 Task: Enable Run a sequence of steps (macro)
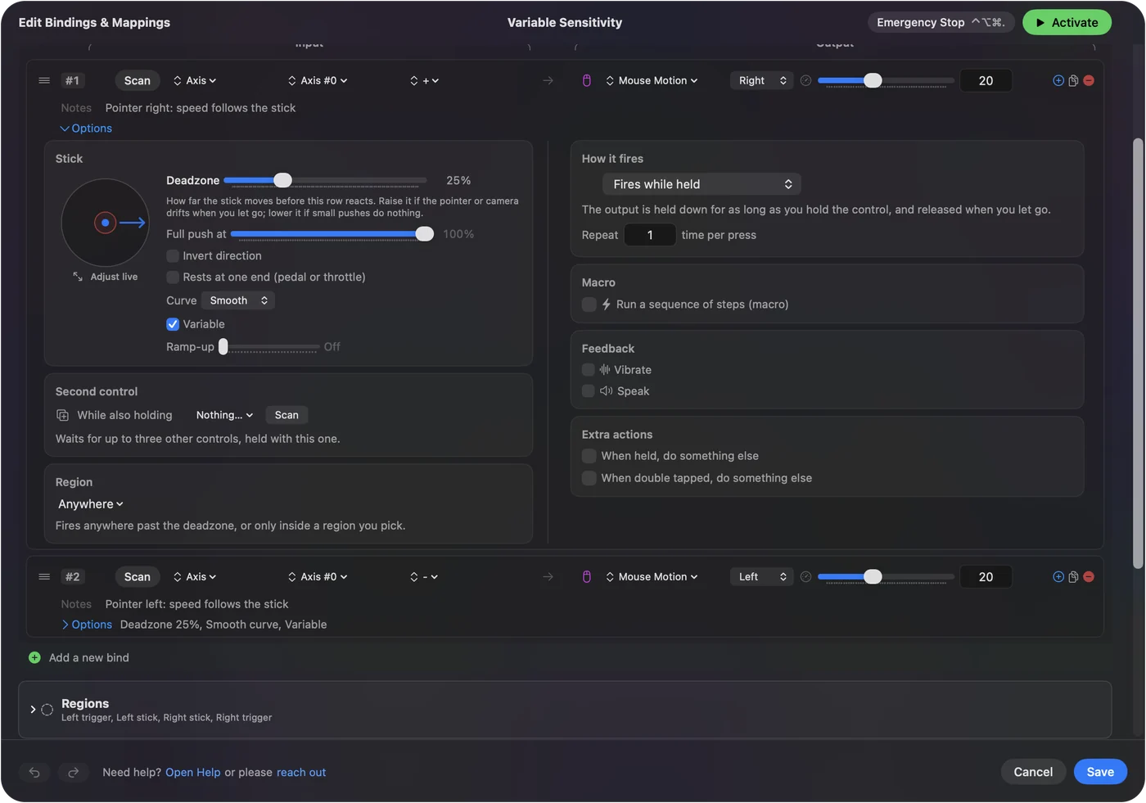coord(589,305)
